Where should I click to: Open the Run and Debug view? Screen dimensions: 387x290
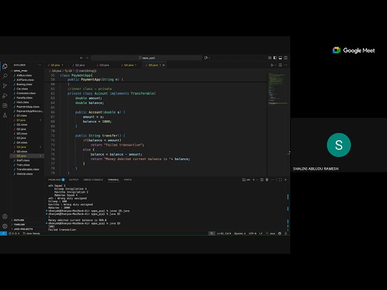pos(5,95)
